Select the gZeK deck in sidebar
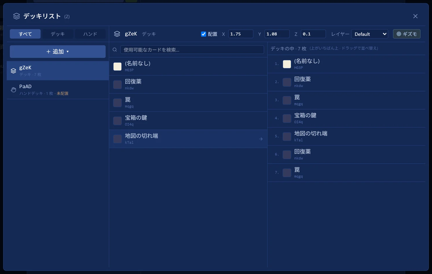The height and width of the screenshot is (274, 432). (58, 71)
